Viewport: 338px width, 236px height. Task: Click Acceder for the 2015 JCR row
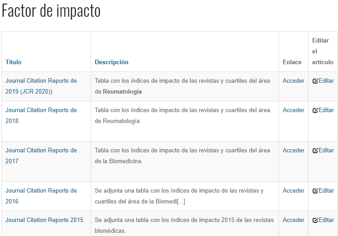point(294,220)
